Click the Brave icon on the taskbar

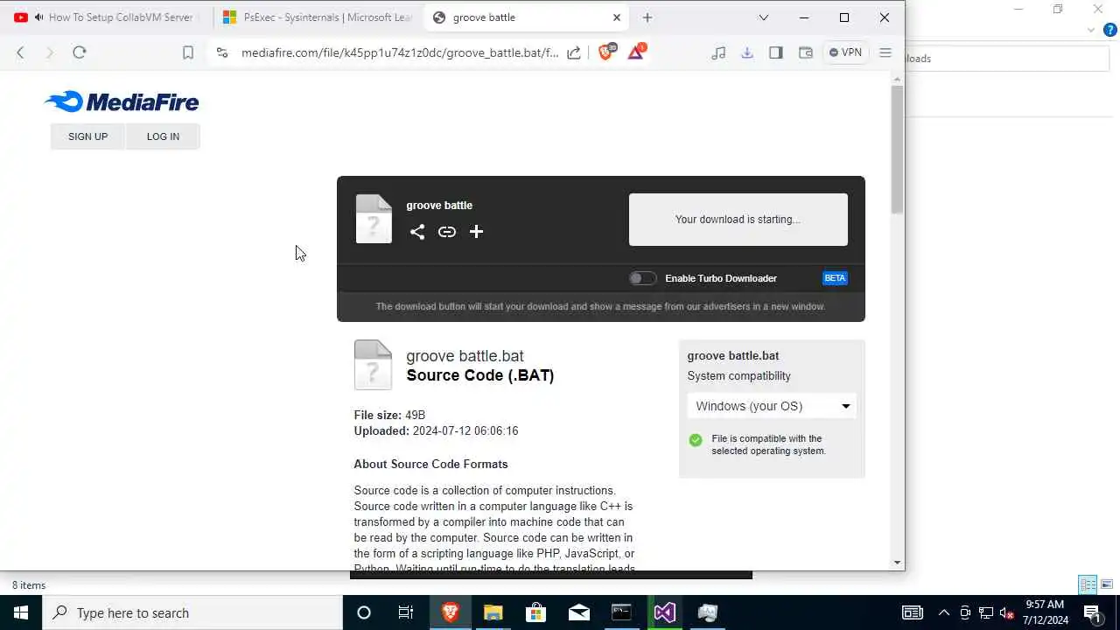[450, 612]
